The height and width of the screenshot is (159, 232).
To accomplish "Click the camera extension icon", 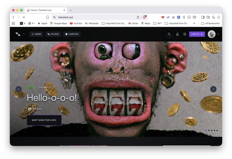I will coord(173,17).
